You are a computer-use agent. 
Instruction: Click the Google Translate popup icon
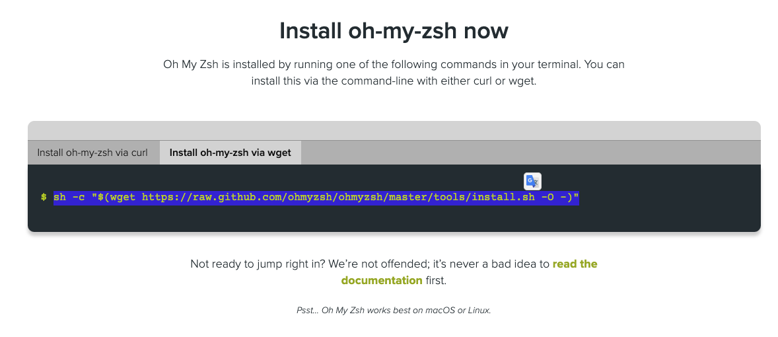pyautogui.click(x=532, y=181)
